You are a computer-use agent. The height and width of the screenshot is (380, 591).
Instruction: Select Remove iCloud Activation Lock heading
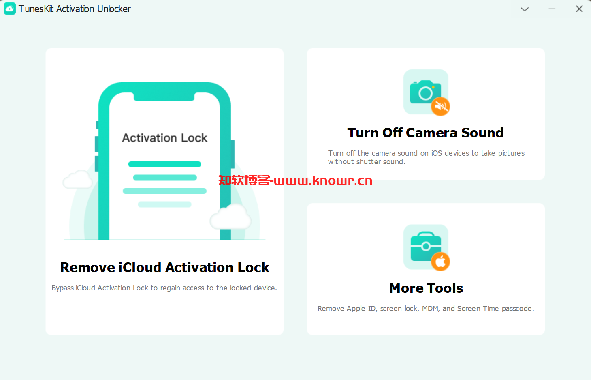click(x=165, y=267)
